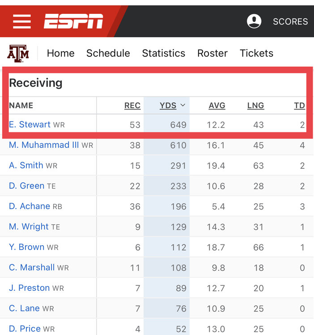The image size is (314, 335).
Task: Toggle YDS column sort arrow
Action: pyautogui.click(x=182, y=105)
